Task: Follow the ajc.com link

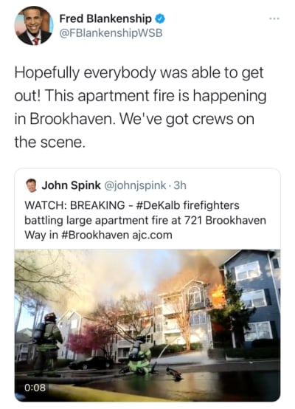Action: (x=153, y=236)
